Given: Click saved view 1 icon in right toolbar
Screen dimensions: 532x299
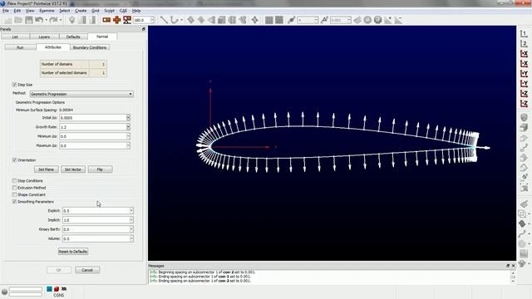Looking at the screenshot, I should [x=524, y=34].
